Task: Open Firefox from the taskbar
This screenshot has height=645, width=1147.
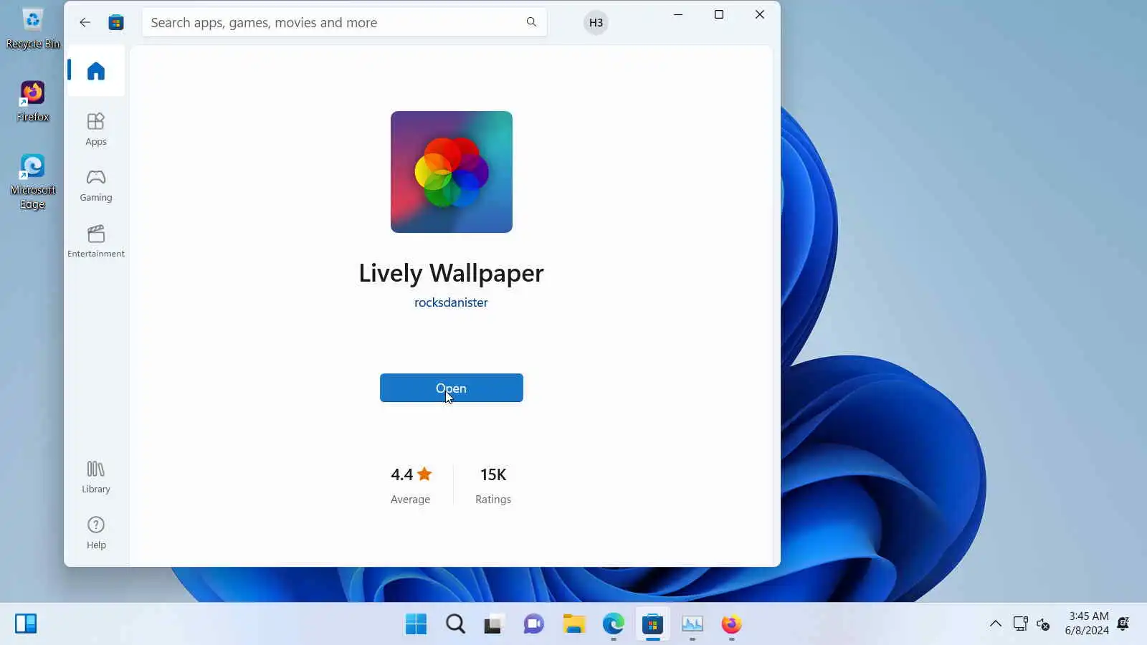Action: tap(731, 623)
